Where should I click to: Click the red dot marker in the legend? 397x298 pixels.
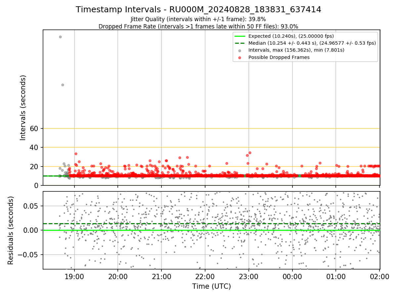click(240, 57)
